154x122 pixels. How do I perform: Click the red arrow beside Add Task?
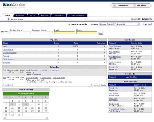tap(3, 85)
